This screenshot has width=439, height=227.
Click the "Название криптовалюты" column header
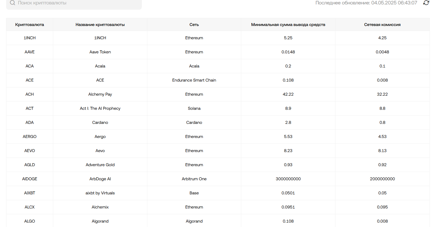(x=100, y=25)
